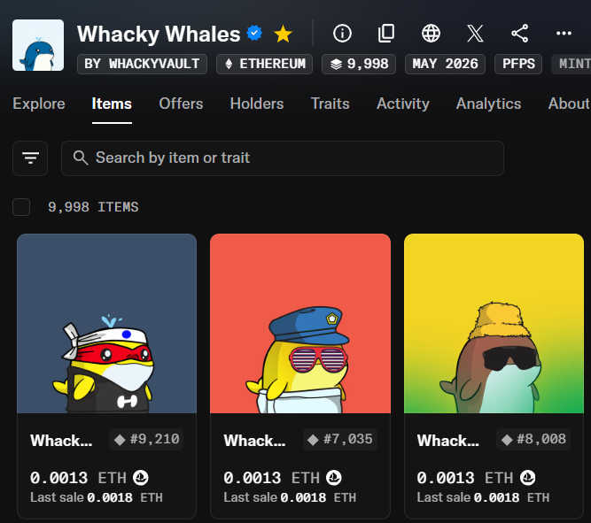Open the bucket hat whale #8,008 image
591x523 pixels.
click(x=494, y=323)
